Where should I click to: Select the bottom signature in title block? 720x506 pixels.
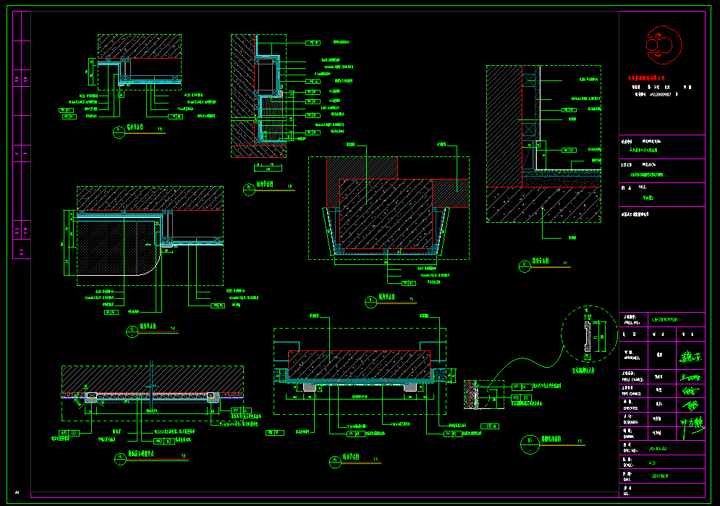pyautogui.click(x=690, y=427)
